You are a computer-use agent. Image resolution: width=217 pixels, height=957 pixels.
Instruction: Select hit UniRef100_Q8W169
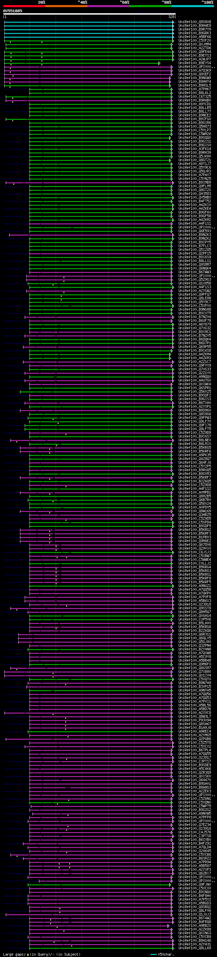point(195,511)
